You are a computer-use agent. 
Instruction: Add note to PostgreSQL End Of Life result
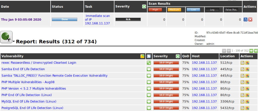click(243, 108)
